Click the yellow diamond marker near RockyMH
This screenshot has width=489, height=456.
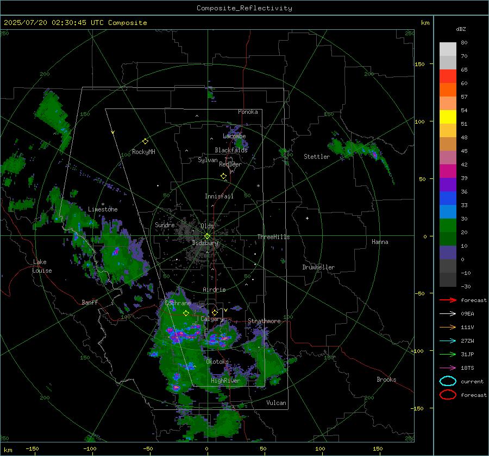coord(145,142)
